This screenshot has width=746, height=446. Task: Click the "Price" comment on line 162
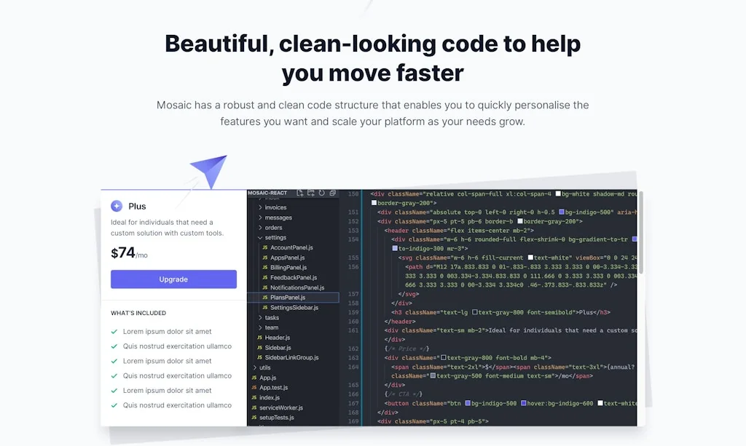coord(407,349)
